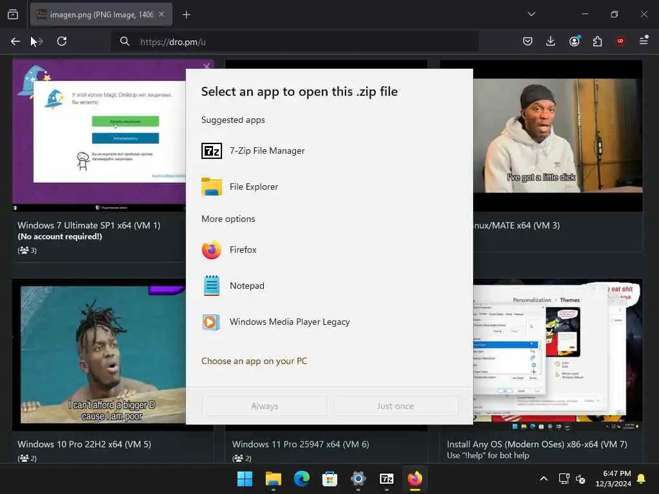Click the Windows 7 Ultimate SP1 x64 (VM 1) title
The image size is (659, 494).
coord(89,226)
